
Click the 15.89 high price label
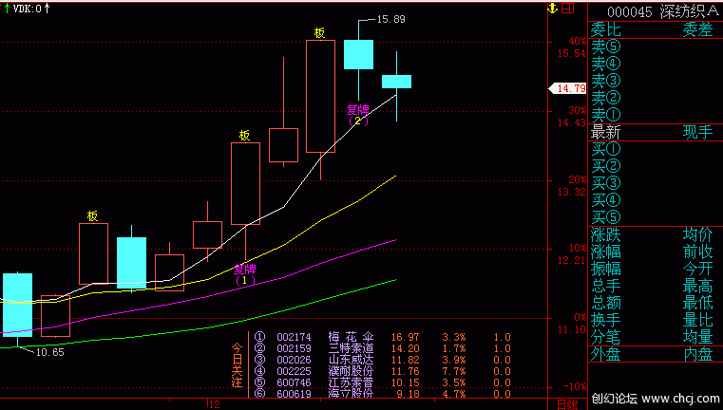(x=390, y=19)
